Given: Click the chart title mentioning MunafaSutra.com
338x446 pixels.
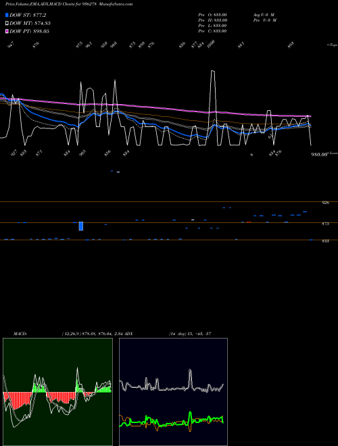Looking at the screenshot, I should click(x=69, y=4).
